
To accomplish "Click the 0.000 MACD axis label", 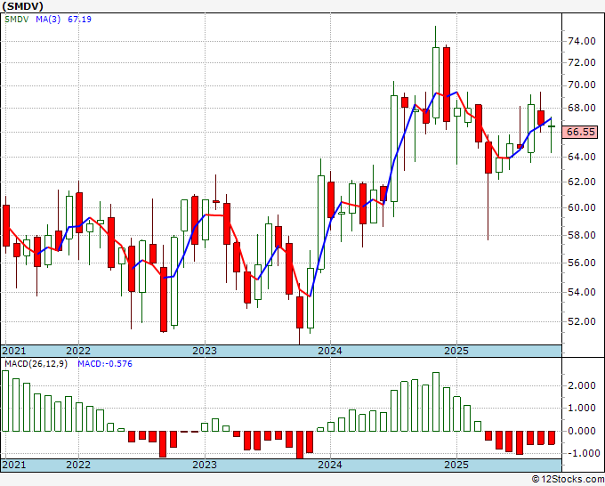I will [x=581, y=431].
